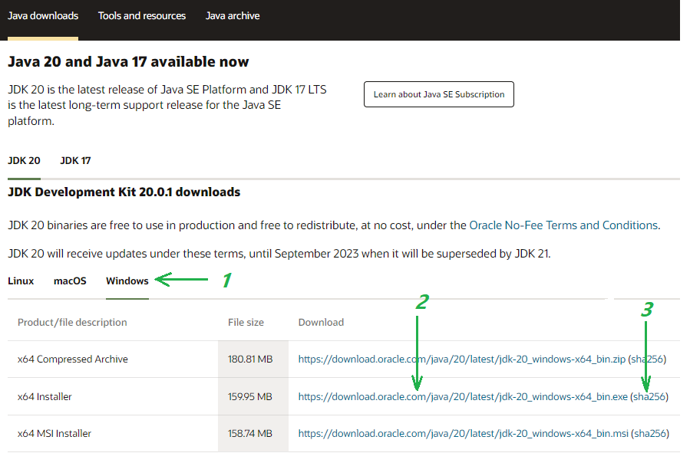Click the File size column header
Image resolution: width=690 pixels, height=476 pixels.
point(246,322)
